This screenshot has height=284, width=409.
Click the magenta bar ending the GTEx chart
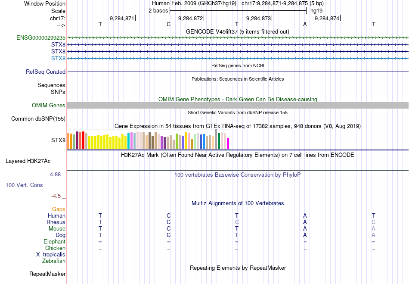[x=228, y=144]
